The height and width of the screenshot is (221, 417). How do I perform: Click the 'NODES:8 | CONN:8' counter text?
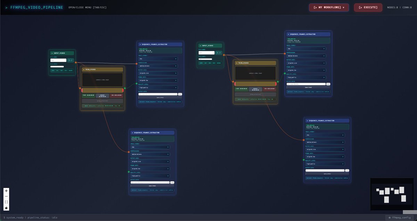(399, 7)
